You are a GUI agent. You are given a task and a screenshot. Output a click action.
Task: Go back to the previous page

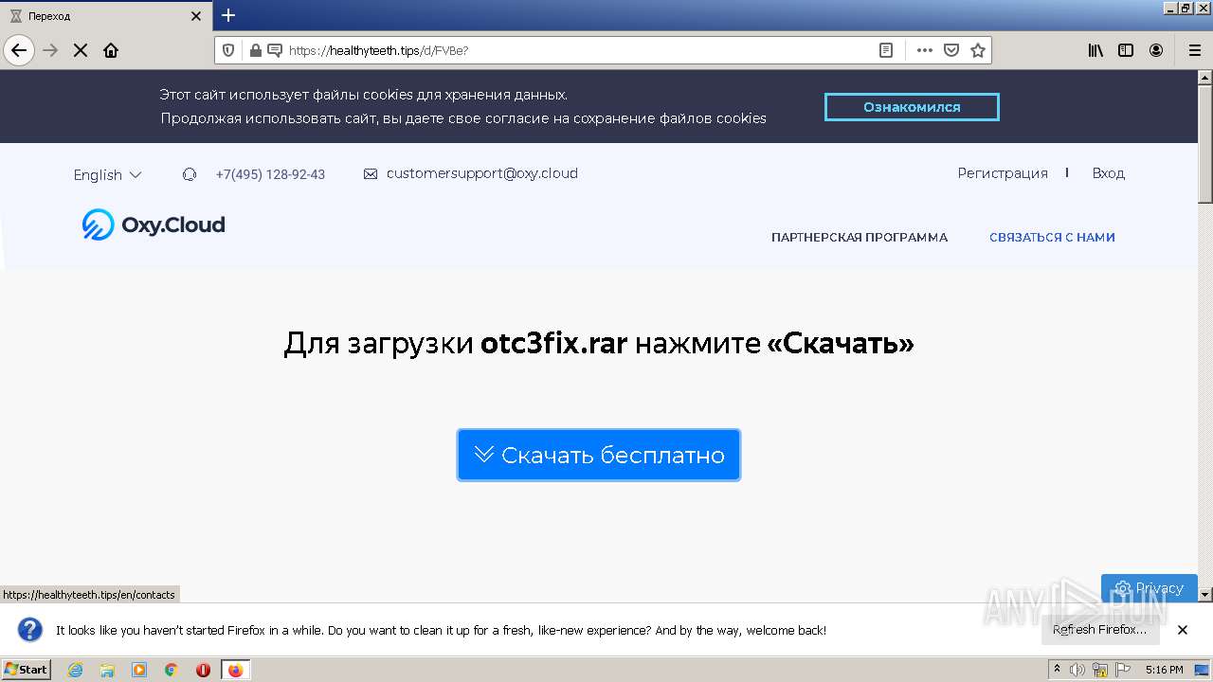[19, 50]
